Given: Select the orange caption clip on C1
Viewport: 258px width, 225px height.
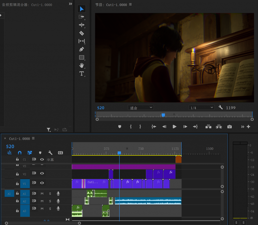Looking at the screenshot, I should click(179, 159).
